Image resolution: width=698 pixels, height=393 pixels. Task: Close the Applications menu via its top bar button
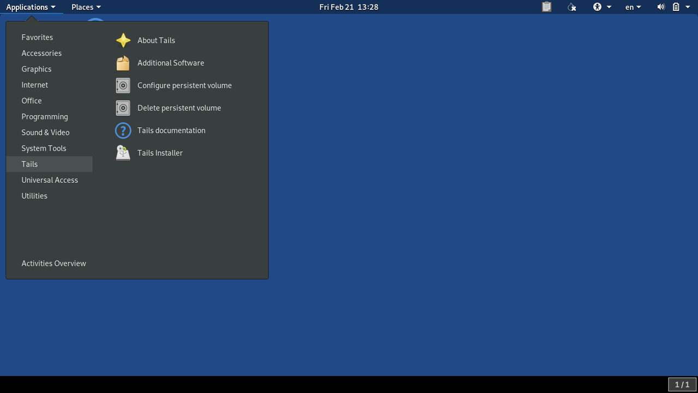(31, 7)
